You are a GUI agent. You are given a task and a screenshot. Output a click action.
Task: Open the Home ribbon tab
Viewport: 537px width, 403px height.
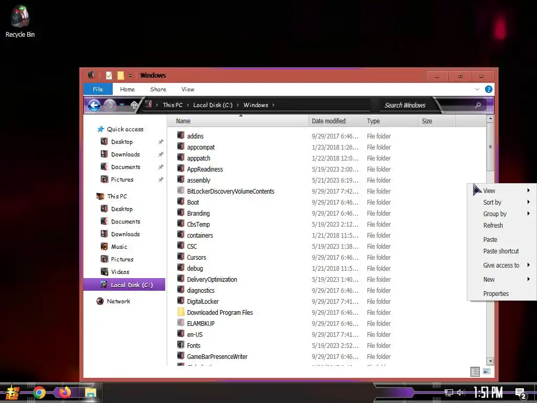pos(127,89)
